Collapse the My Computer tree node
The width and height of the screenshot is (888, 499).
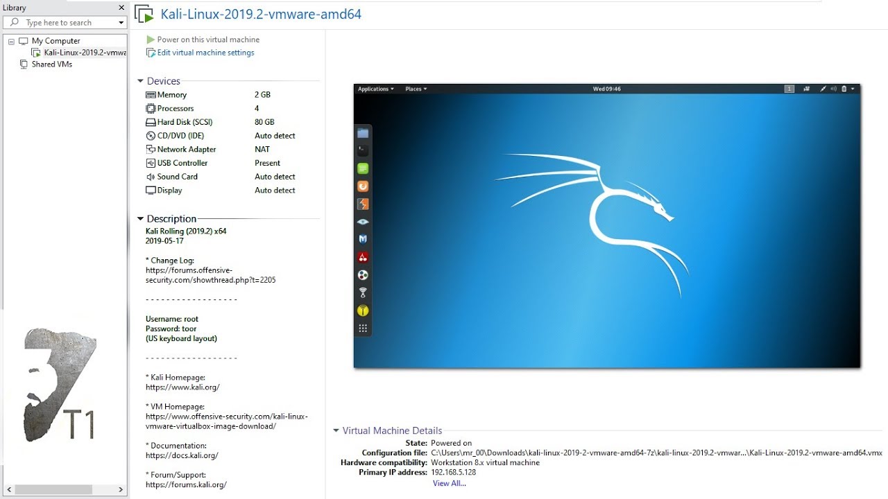click(x=11, y=42)
